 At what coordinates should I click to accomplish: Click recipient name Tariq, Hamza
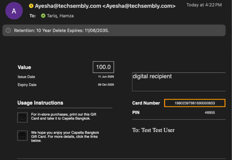pyautogui.click(x=60, y=16)
